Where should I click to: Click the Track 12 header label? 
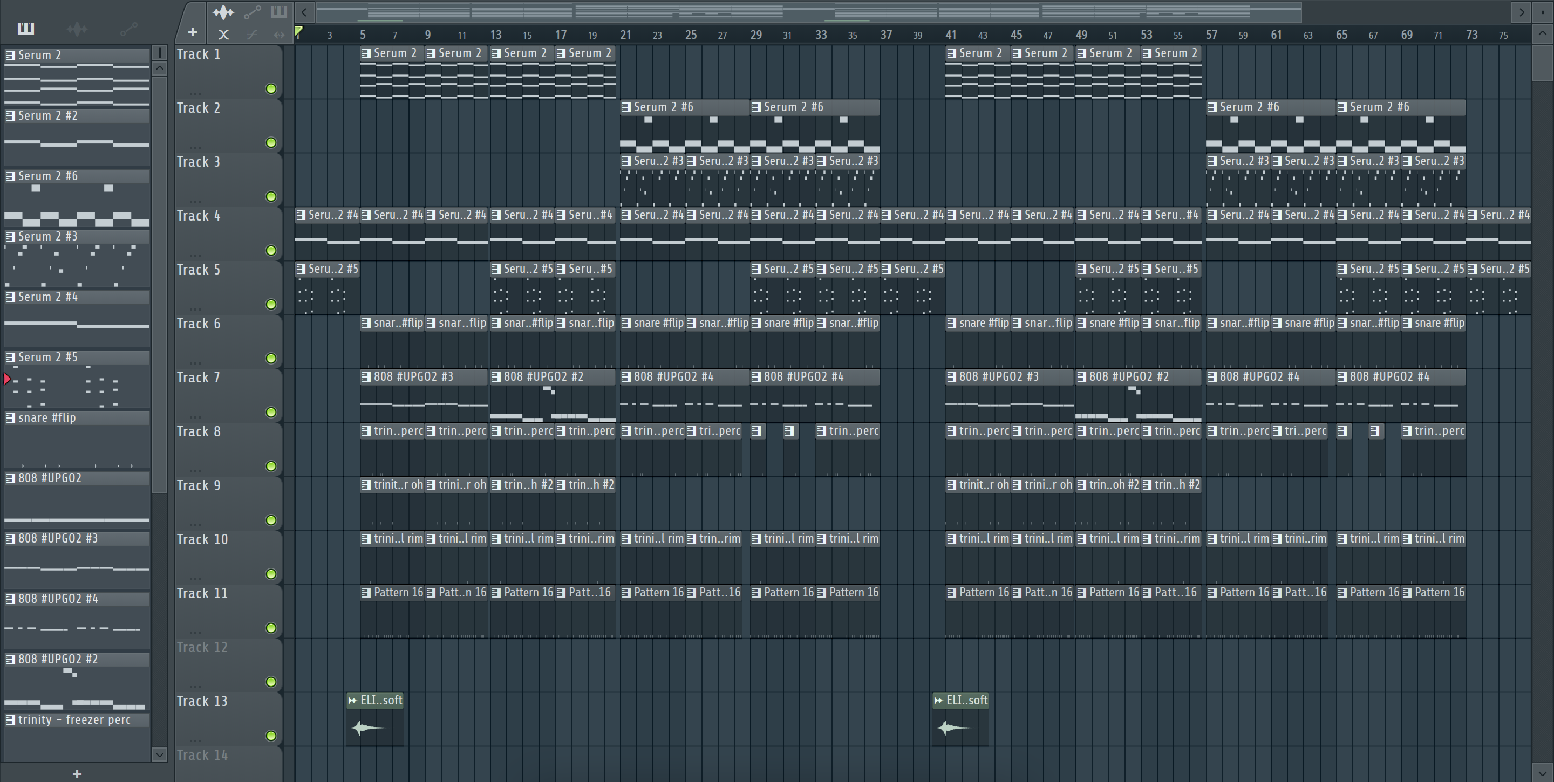202,648
